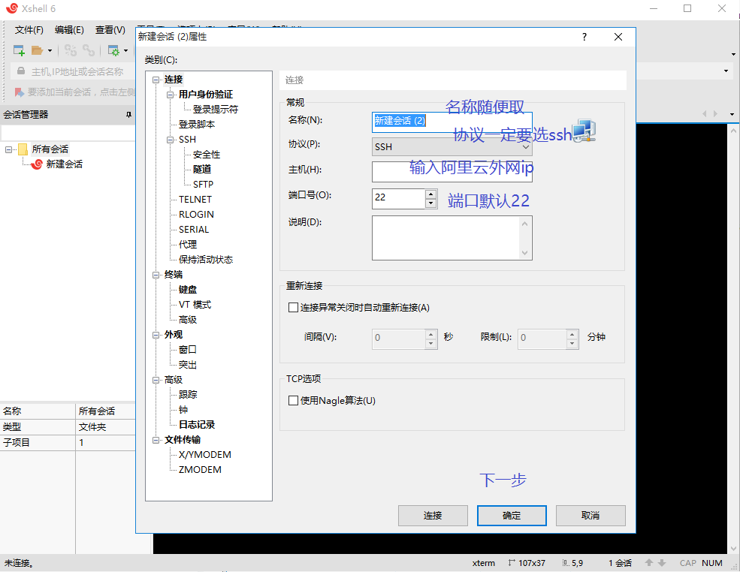Open the 文件 menu
The width and height of the screenshot is (740, 572).
(28, 29)
